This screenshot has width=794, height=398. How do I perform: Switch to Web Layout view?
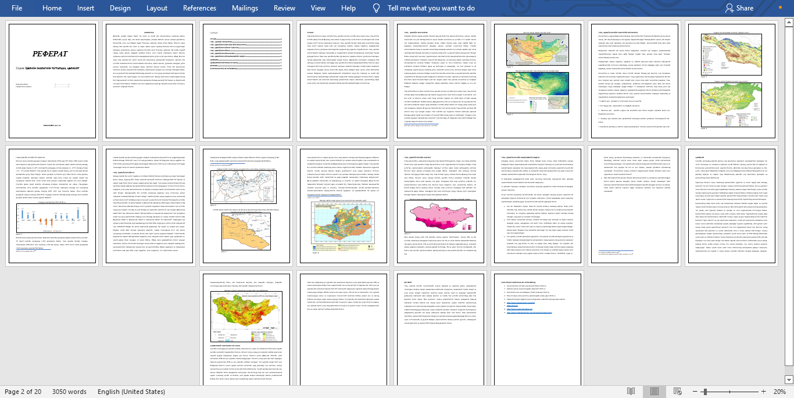[677, 392]
